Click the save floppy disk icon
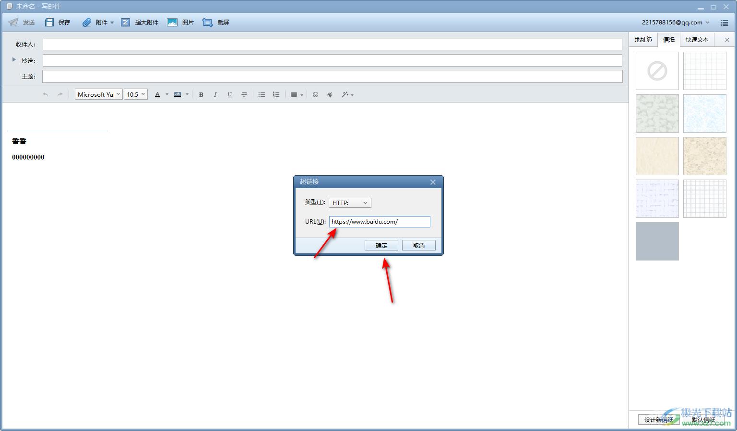This screenshot has height=431, width=737. [49, 23]
